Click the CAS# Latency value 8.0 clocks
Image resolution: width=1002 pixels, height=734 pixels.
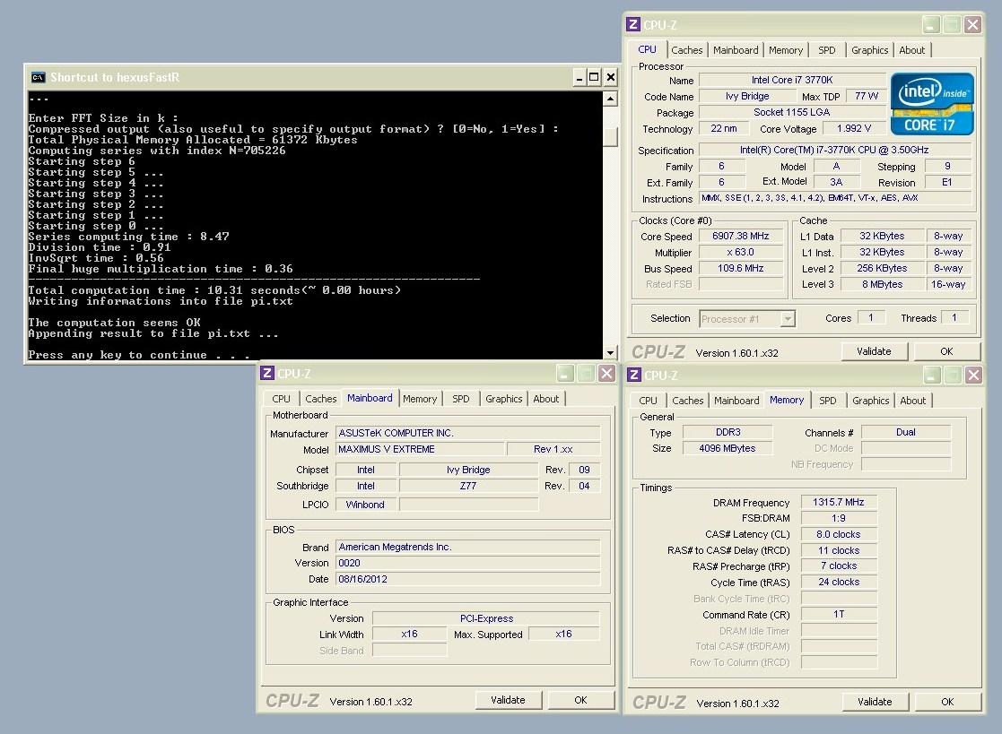click(x=839, y=534)
